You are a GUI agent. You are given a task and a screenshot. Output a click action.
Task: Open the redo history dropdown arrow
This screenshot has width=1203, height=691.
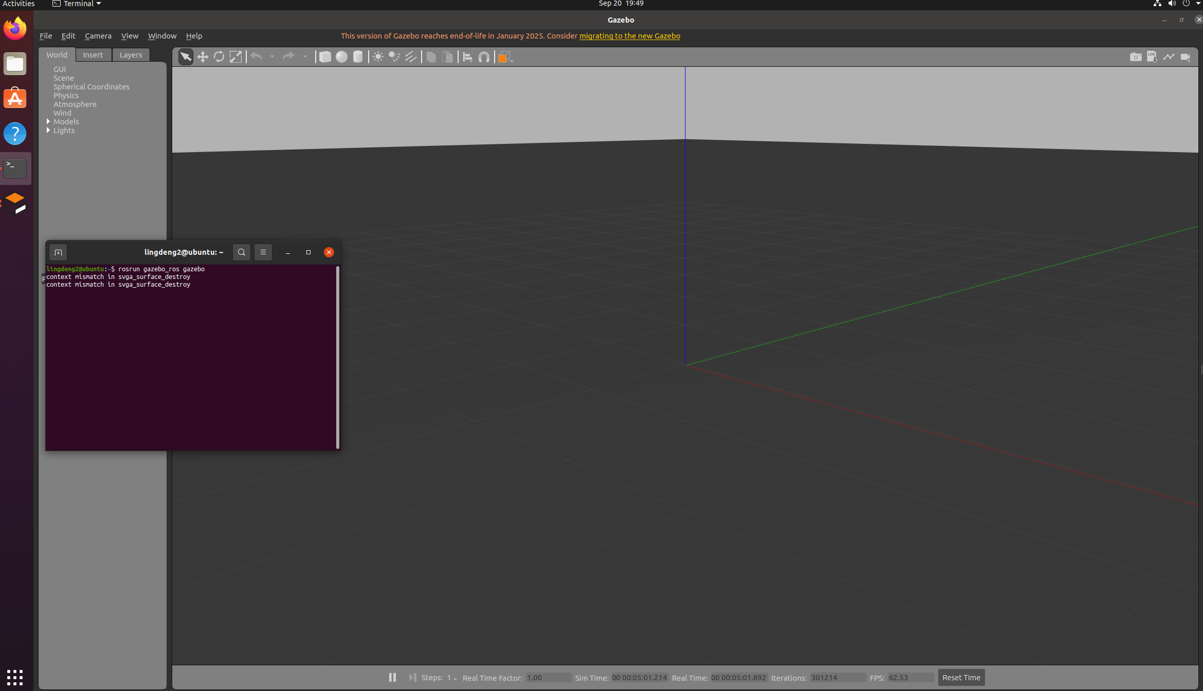coord(305,57)
